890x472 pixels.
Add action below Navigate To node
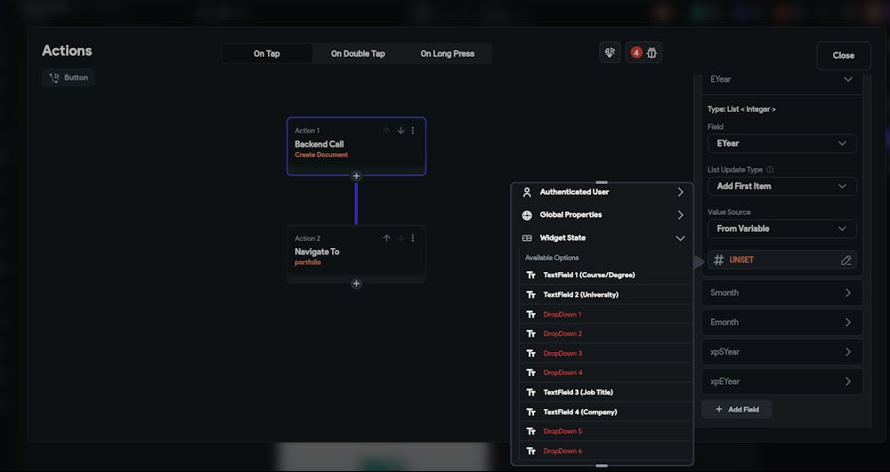coord(356,284)
